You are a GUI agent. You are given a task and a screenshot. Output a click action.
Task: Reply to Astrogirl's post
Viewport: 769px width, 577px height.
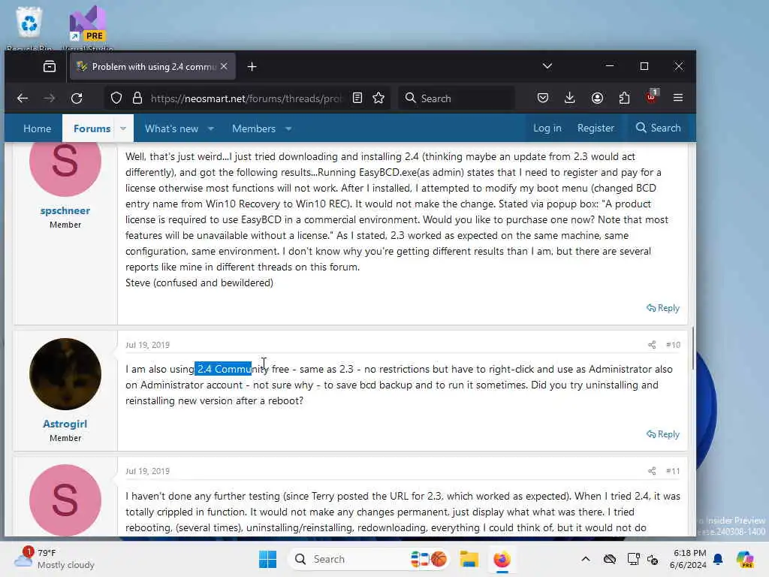(663, 434)
